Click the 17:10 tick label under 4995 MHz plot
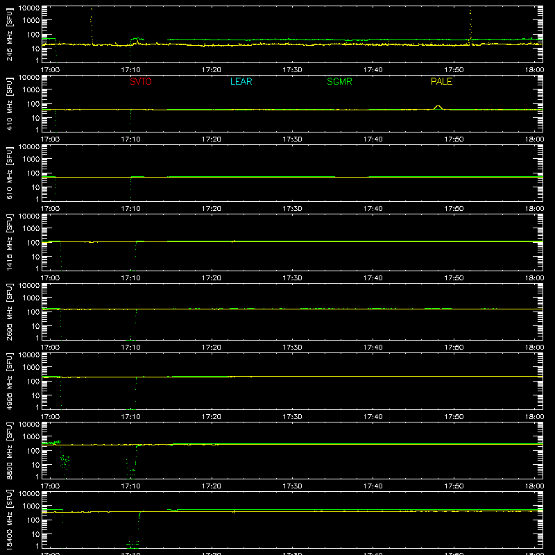 (x=130, y=417)
